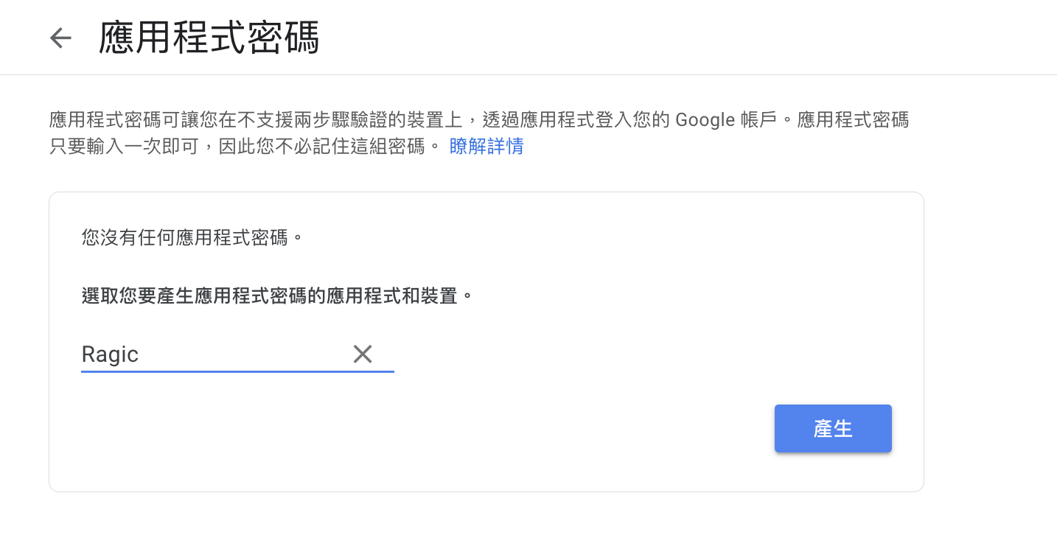Image resolution: width=1057 pixels, height=560 pixels.
Task: Click the blue underline beneath Ragic field
Action: coord(237,371)
